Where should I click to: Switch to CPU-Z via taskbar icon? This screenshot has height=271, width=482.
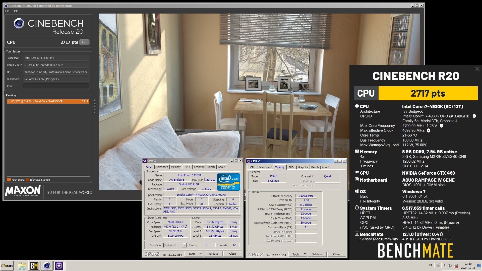pyautogui.click(x=59, y=266)
